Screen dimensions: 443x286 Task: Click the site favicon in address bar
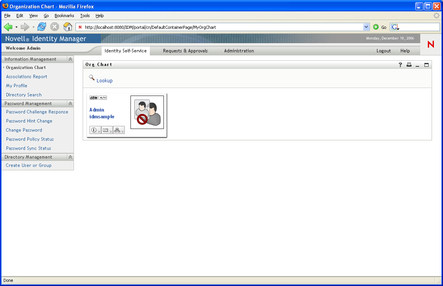click(80, 27)
